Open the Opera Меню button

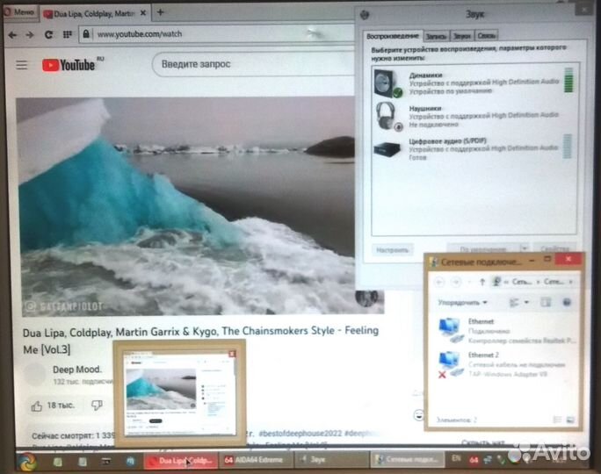[18, 13]
